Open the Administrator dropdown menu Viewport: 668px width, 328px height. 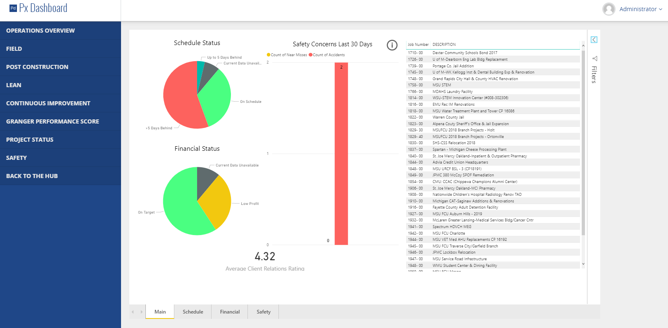coord(641,9)
